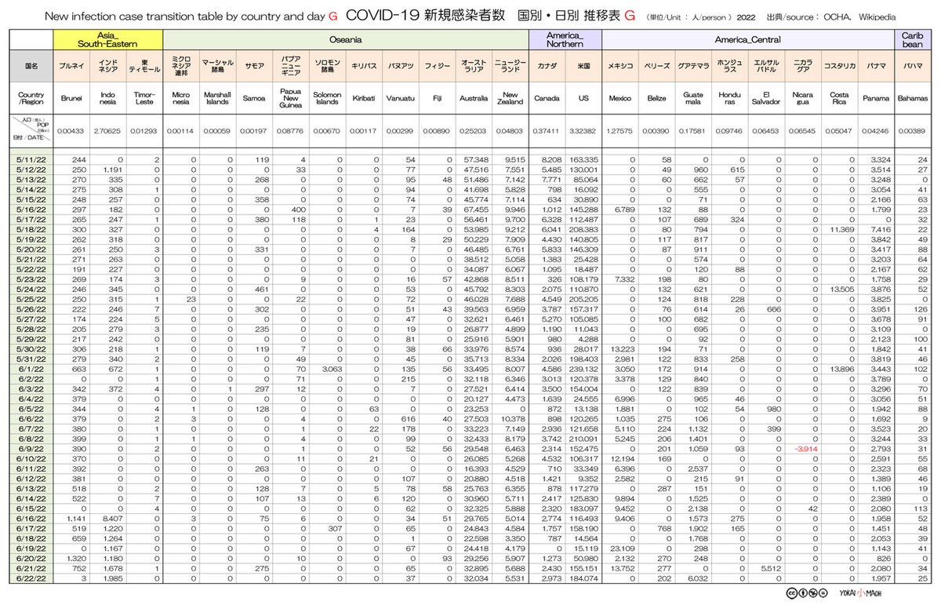Viewport: 941px width, 605px height.
Task: Click US population value 3.32382
Action: [583, 131]
